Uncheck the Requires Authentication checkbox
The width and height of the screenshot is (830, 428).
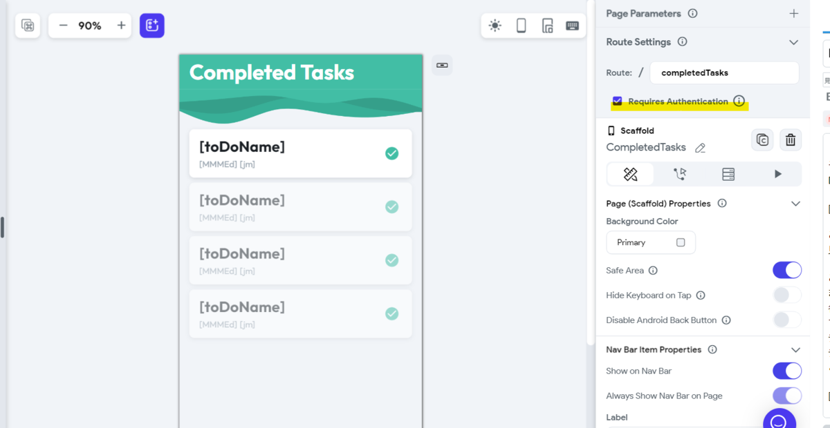[x=618, y=101]
